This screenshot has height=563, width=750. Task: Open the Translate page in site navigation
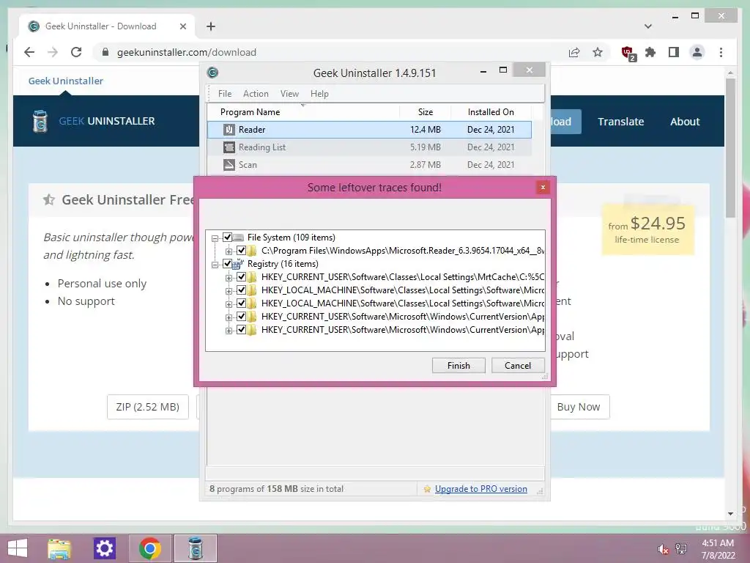point(620,122)
